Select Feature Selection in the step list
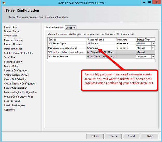 13,62
